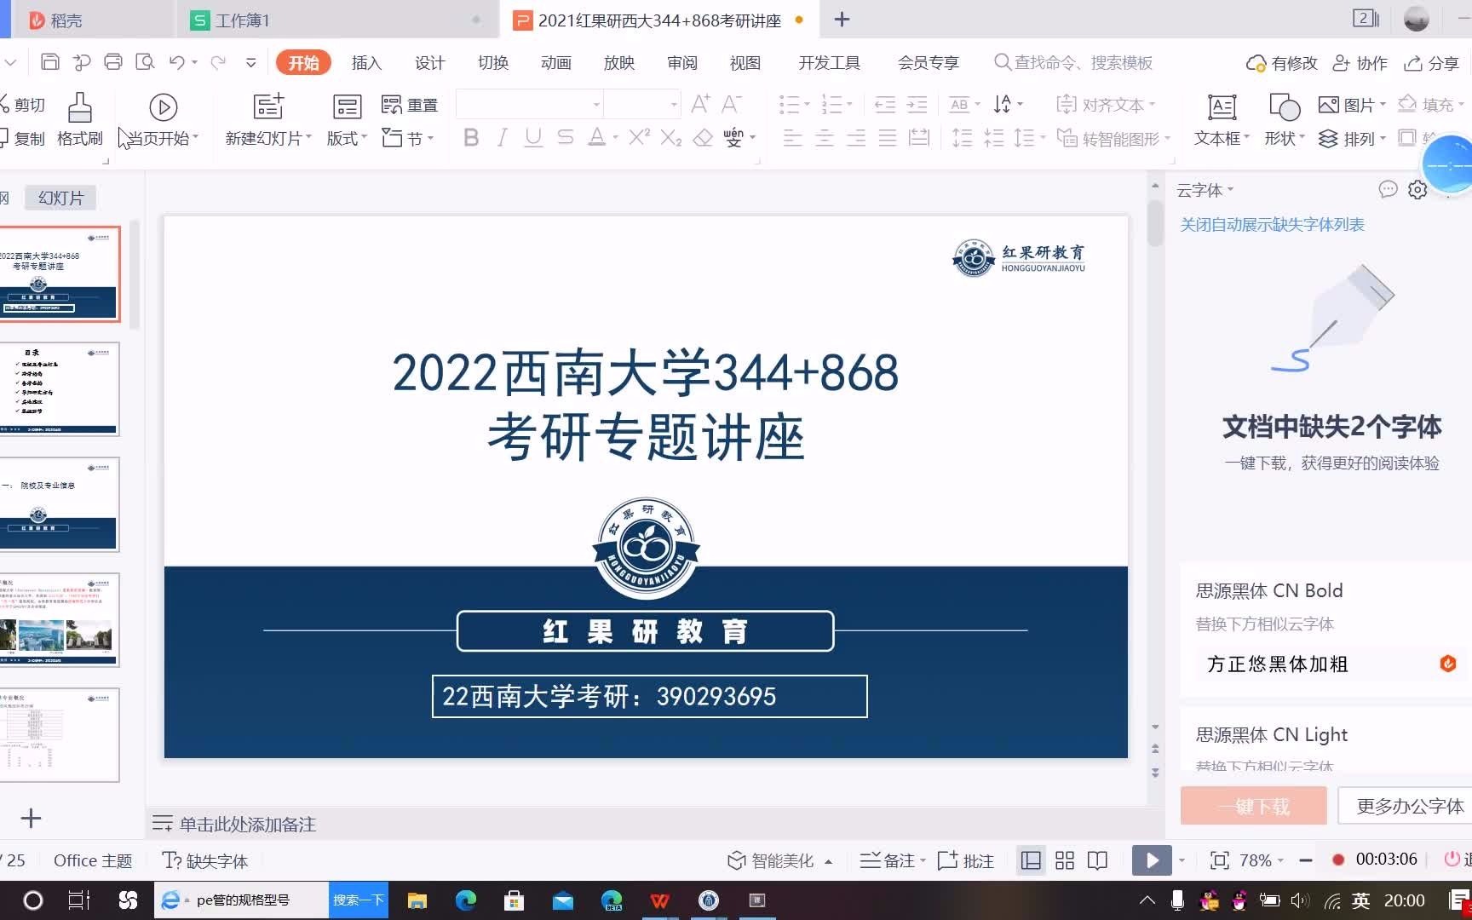Switch to slide sorter view
Screen dimensions: 1472x920
click(x=1065, y=860)
